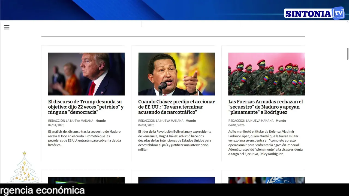
Task: Click author 'REDACCIÓN LA NUEVA MAÑANA' under Fuerzas Armadas article
Action: coord(251,121)
